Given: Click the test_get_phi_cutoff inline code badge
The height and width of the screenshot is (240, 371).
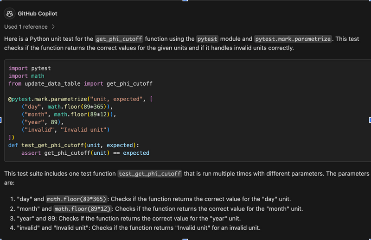Looking at the screenshot, I should (150, 174).
